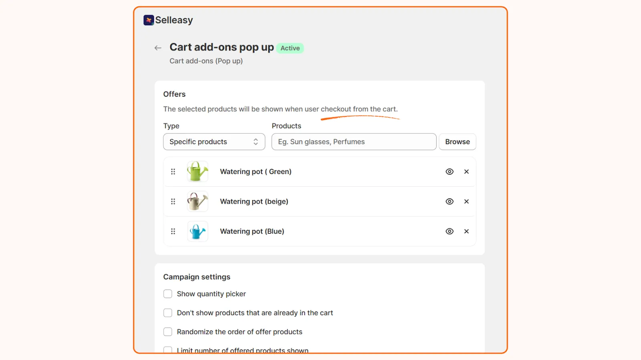The height and width of the screenshot is (360, 641).
Task: Remove Watering pot (Blue) from the offer list
Action: tap(466, 231)
